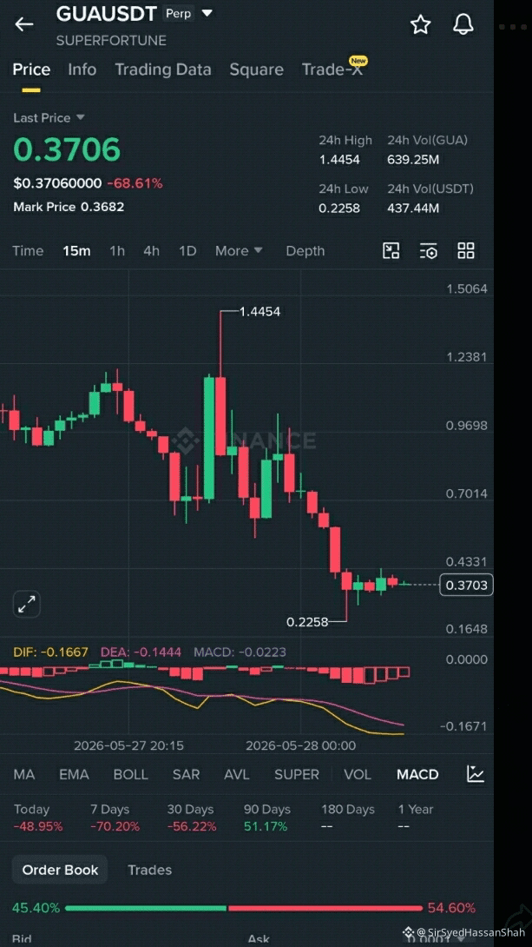This screenshot has width=532, height=947.
Task: Expand chart to fullscreen with arrows icon
Action: (27, 604)
